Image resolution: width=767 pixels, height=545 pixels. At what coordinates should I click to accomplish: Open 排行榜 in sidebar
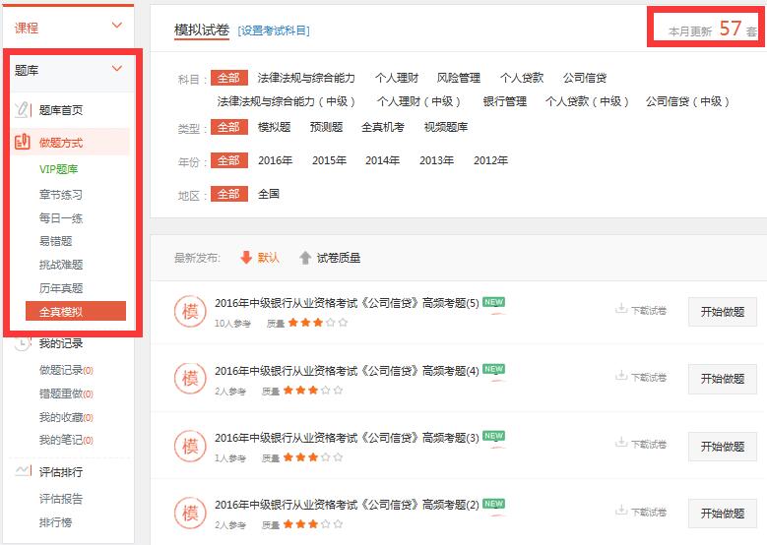coord(55,522)
